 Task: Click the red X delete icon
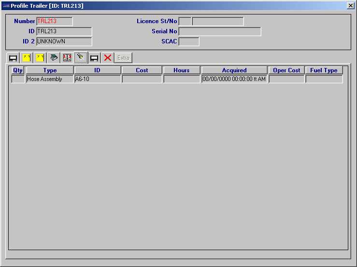coord(107,58)
